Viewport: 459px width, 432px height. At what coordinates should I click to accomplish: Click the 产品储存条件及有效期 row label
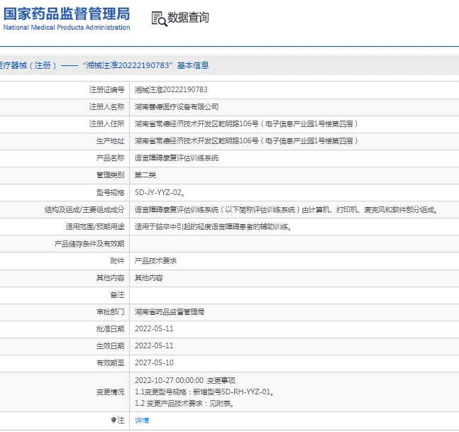(89, 244)
